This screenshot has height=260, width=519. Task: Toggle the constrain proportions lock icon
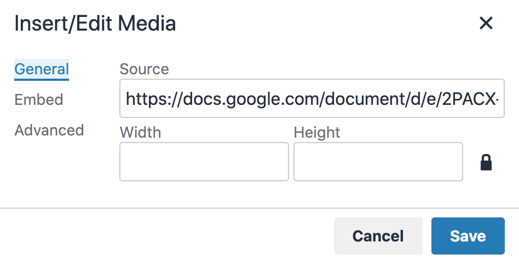click(x=486, y=162)
